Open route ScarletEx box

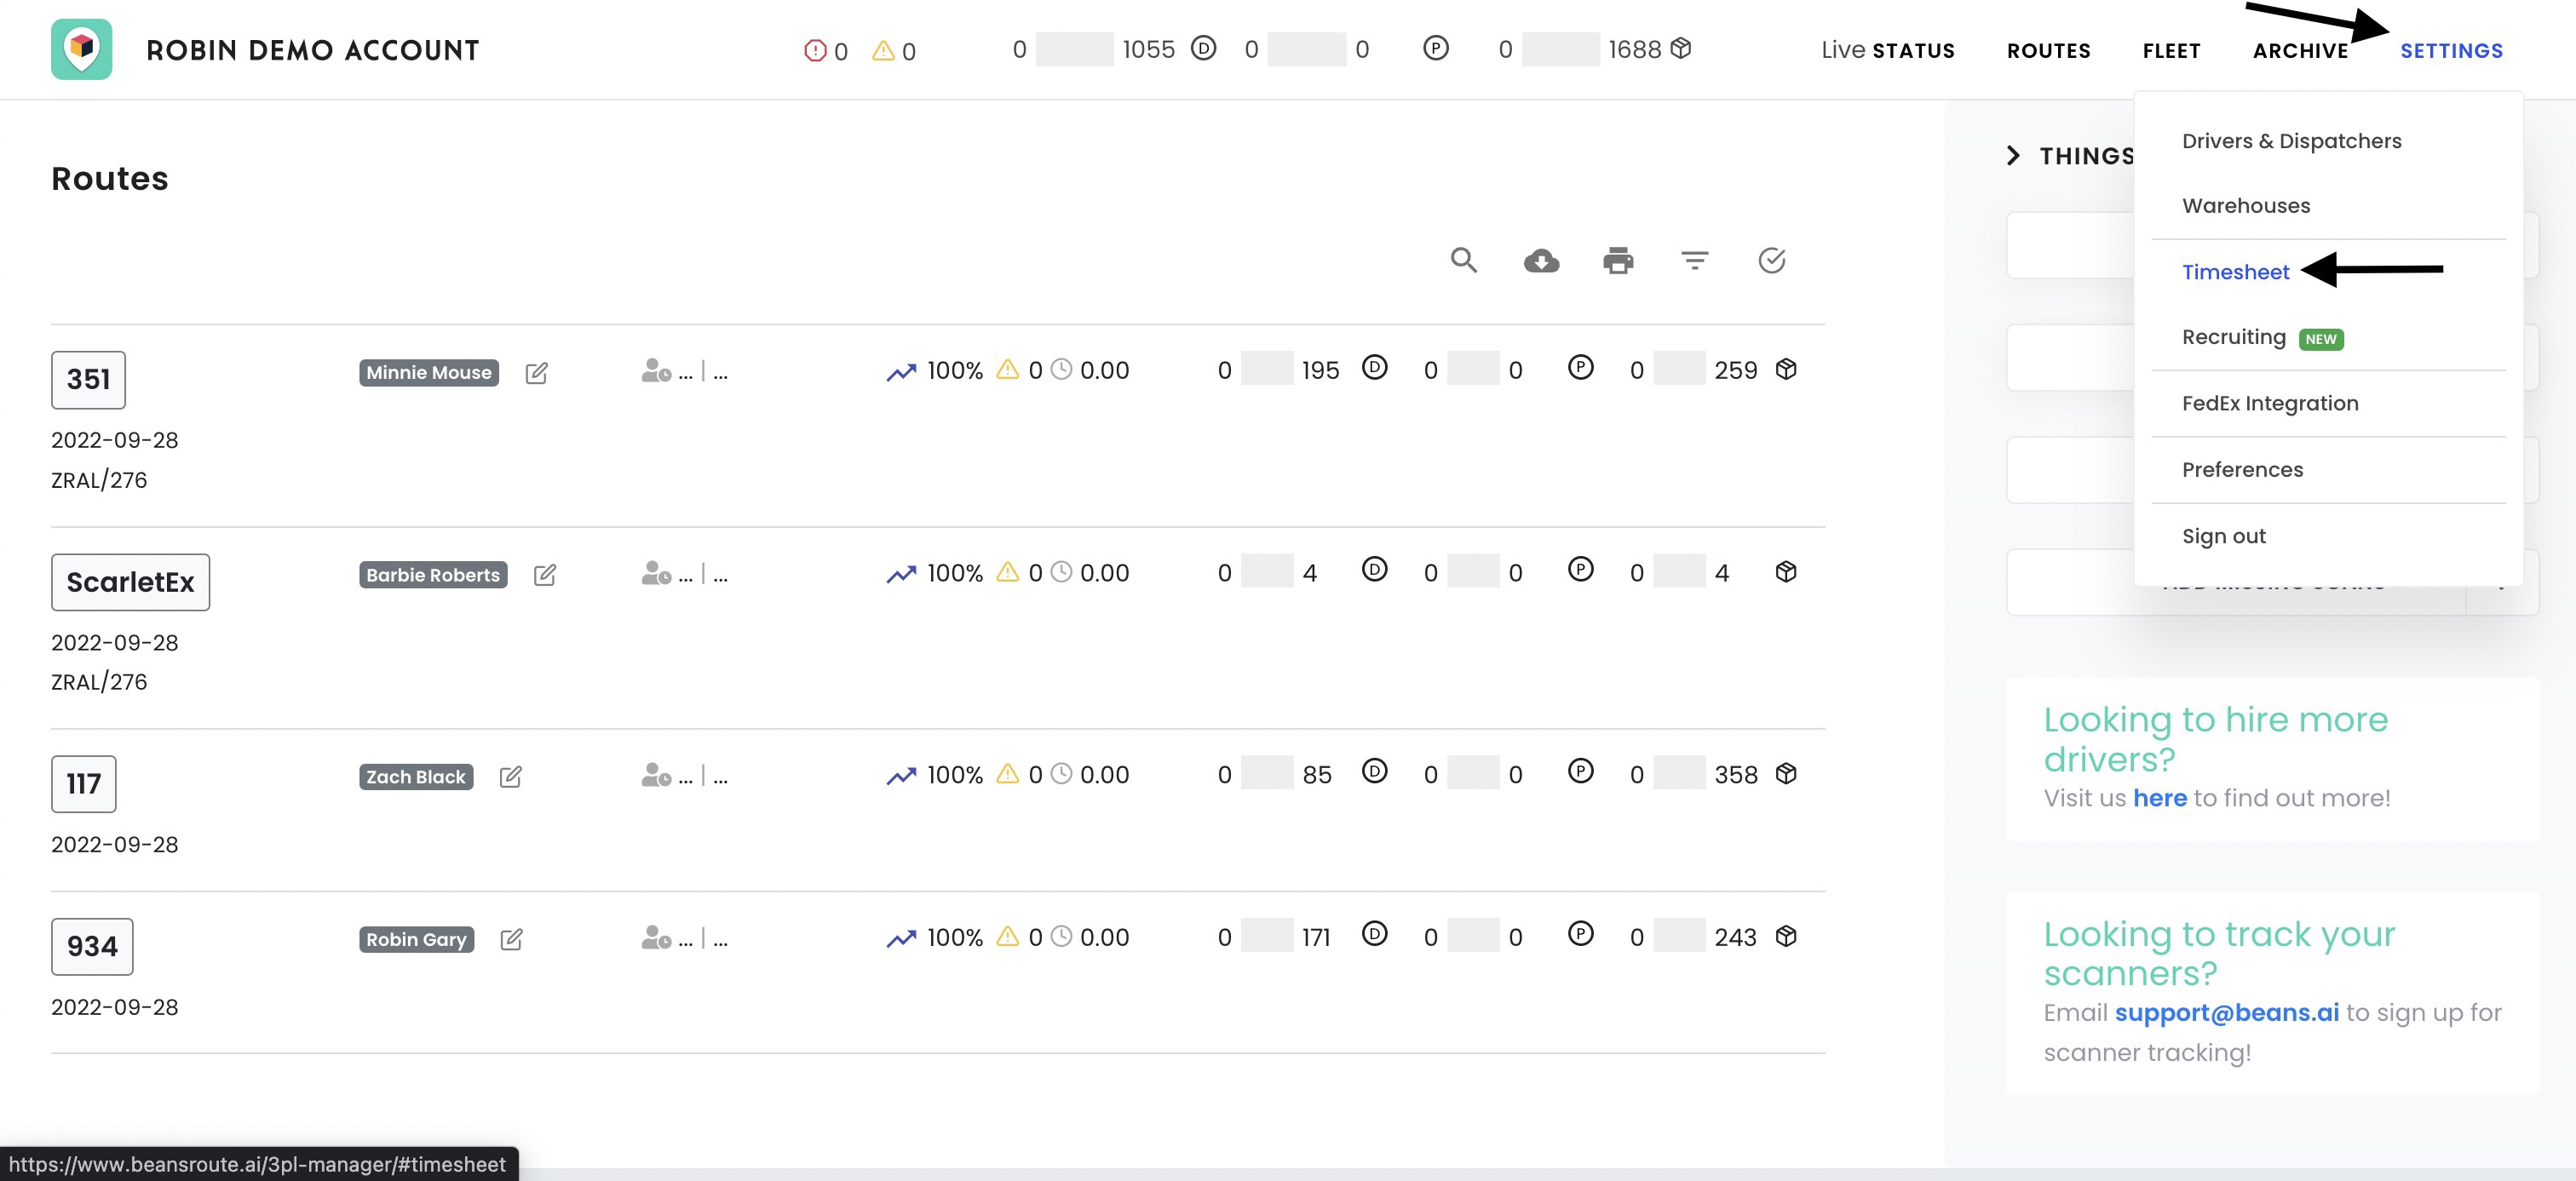coord(130,582)
